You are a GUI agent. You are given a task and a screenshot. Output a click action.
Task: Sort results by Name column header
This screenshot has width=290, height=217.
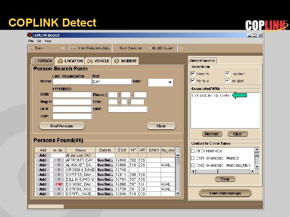(81, 150)
